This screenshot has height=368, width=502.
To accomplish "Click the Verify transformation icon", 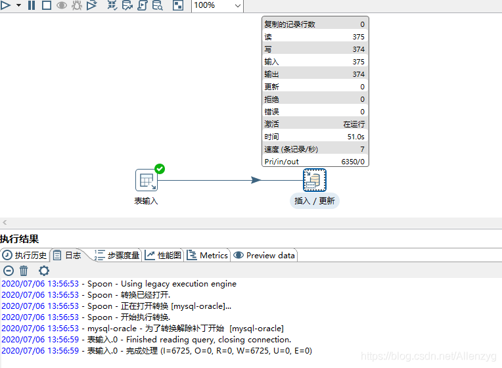I will pyautogui.click(x=112, y=5).
